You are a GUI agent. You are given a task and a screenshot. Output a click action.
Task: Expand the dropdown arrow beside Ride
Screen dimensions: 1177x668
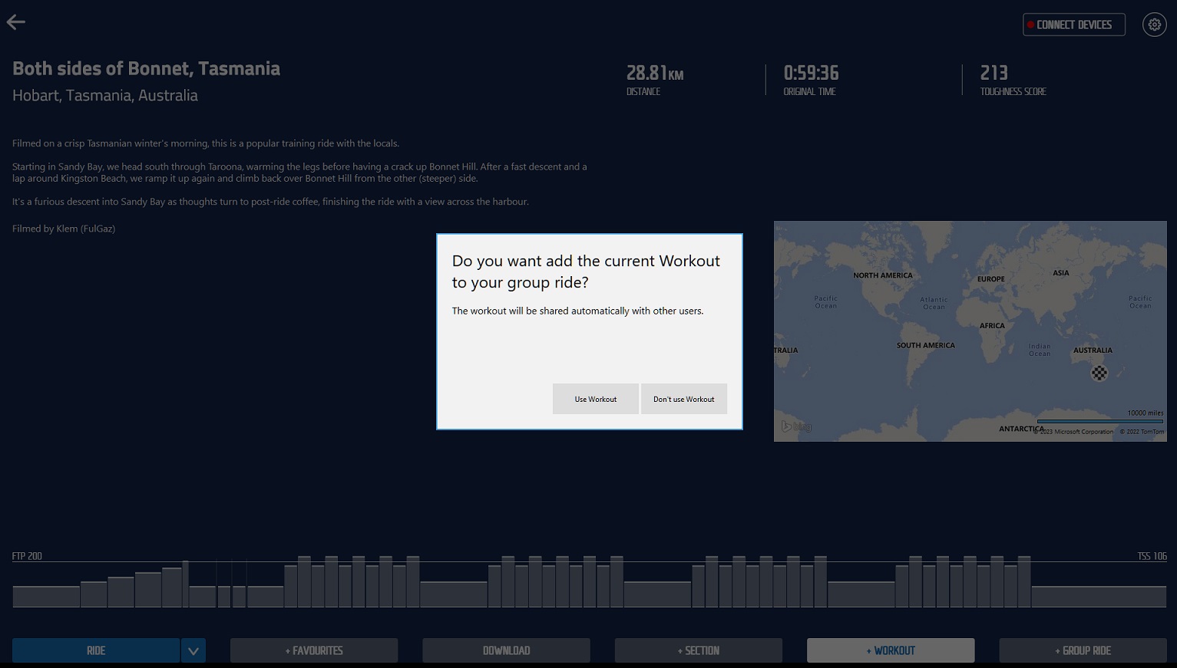pos(193,650)
